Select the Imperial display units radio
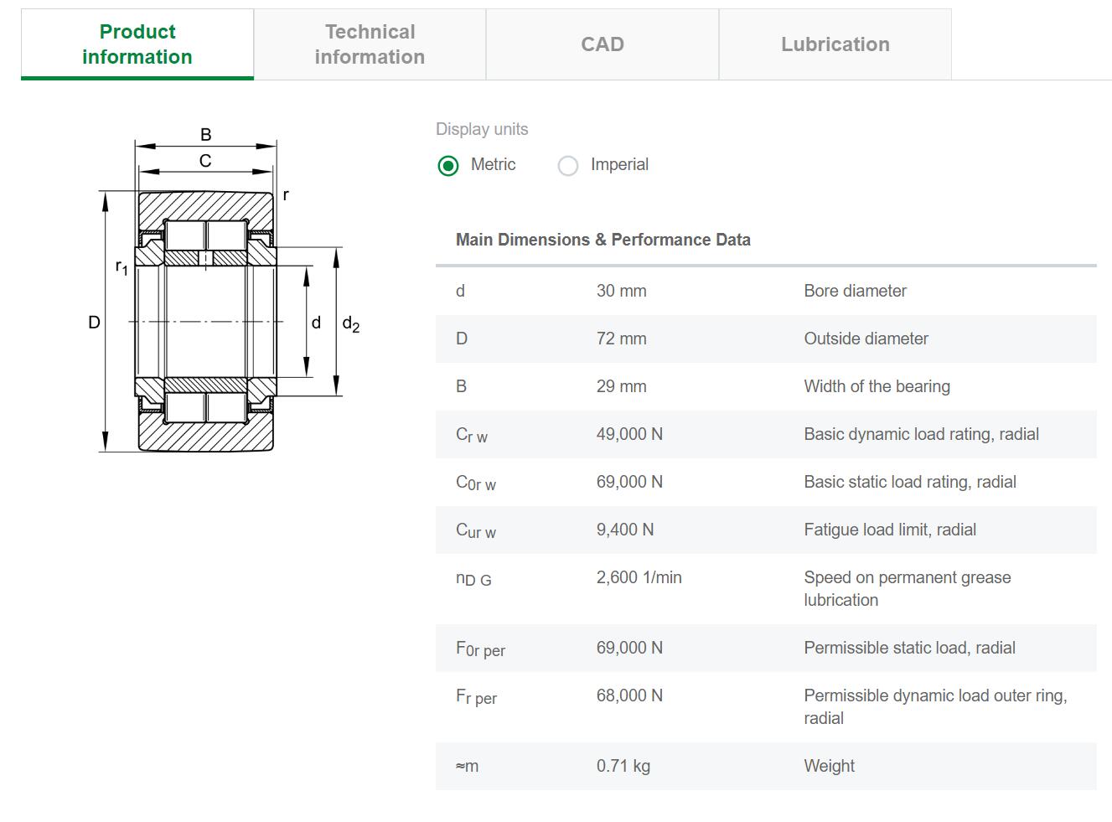Screen dimensions: 1112x822 [568, 166]
